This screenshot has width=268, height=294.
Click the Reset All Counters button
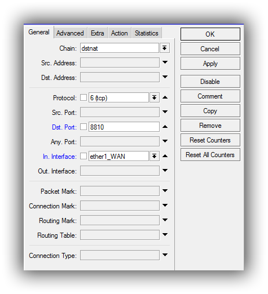[210, 155]
